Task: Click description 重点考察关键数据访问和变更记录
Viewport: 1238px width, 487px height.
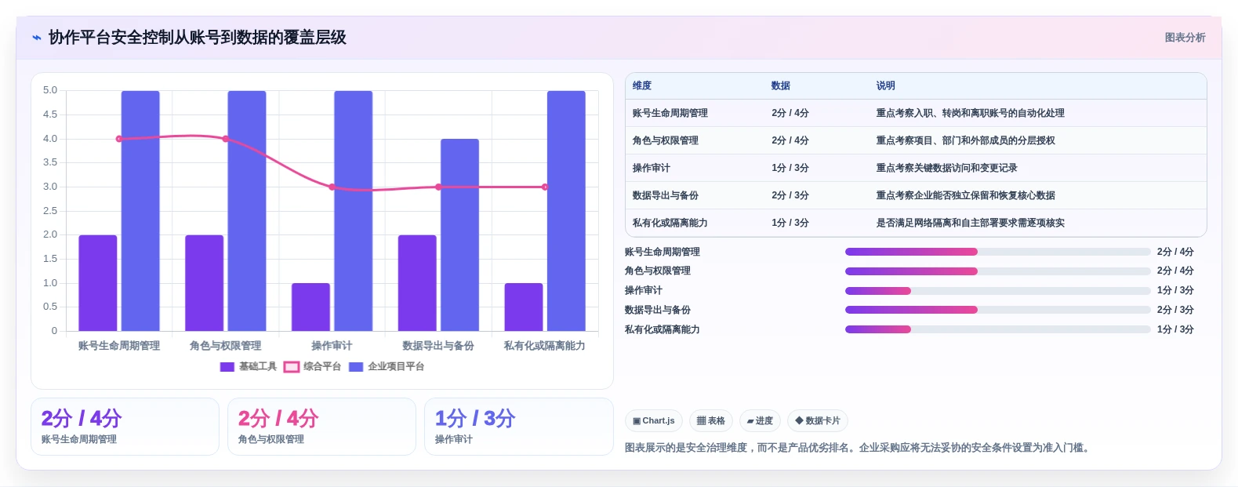Action: click(x=947, y=169)
